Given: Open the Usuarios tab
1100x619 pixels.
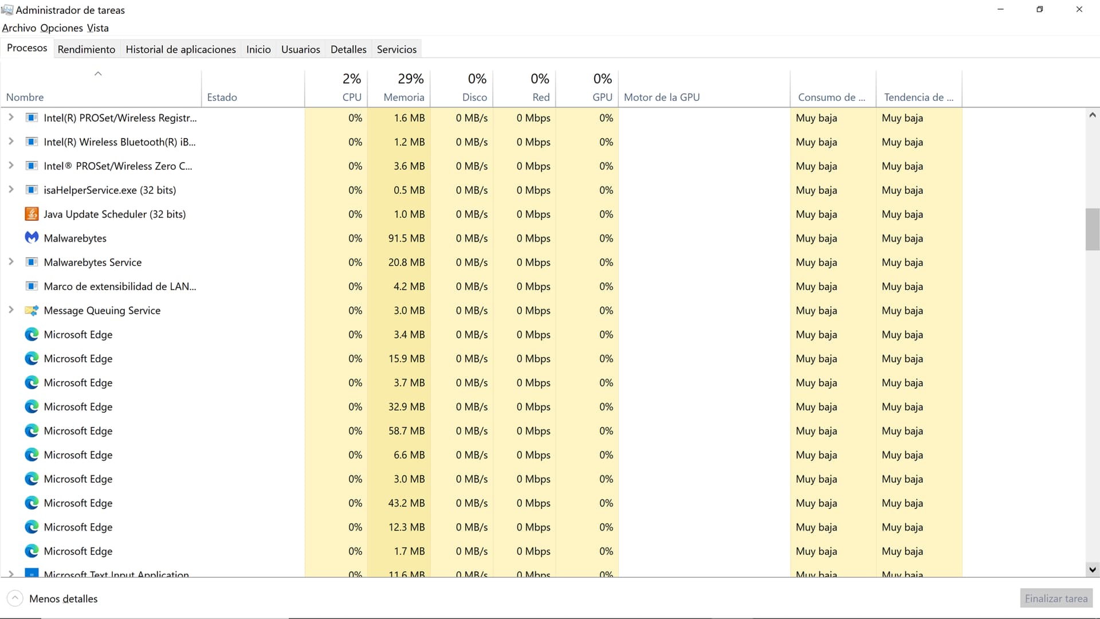Looking at the screenshot, I should click(300, 49).
